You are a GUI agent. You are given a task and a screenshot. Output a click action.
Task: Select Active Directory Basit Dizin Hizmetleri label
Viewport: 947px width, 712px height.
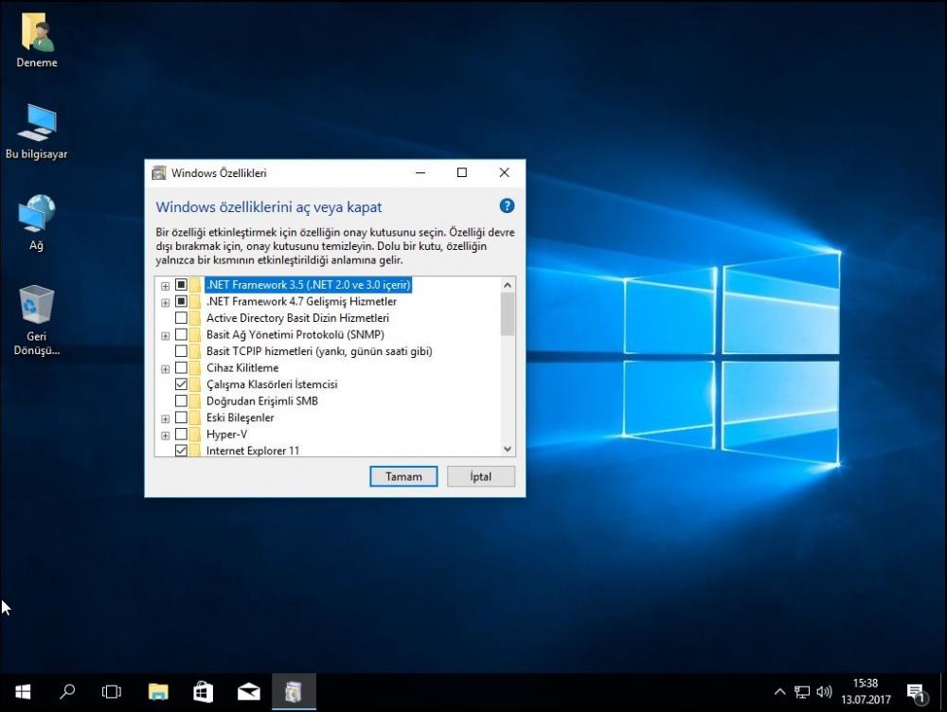[297, 317]
